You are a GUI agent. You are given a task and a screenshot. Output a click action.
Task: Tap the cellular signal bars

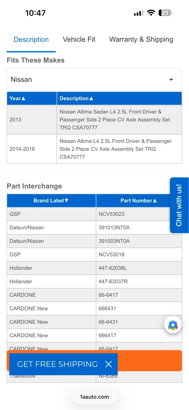click(x=138, y=13)
